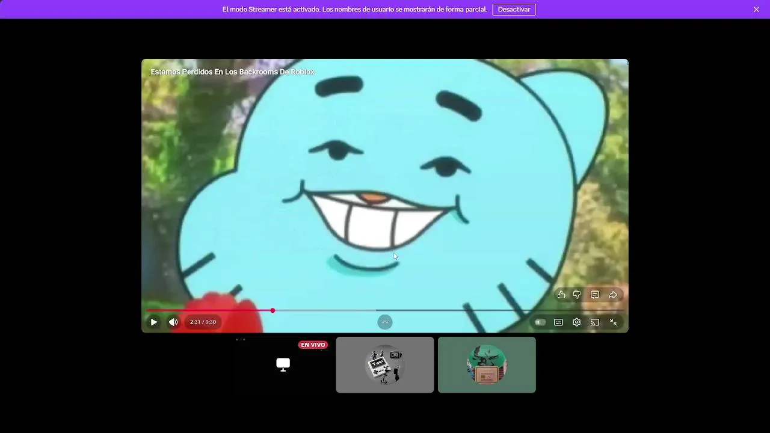Open the video title Estamos Perdidos En Los Backrooms

232,72
